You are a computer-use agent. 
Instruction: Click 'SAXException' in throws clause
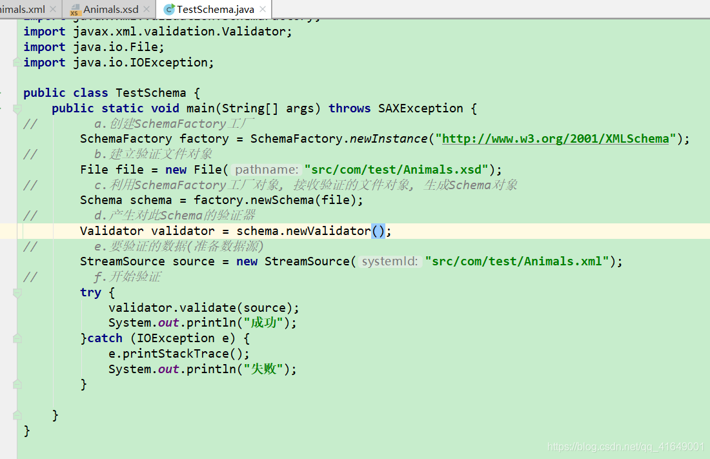tap(421, 108)
